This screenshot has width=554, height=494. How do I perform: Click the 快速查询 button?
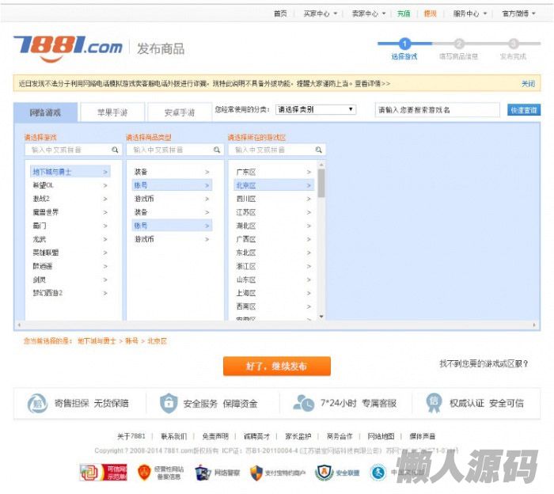(524, 110)
